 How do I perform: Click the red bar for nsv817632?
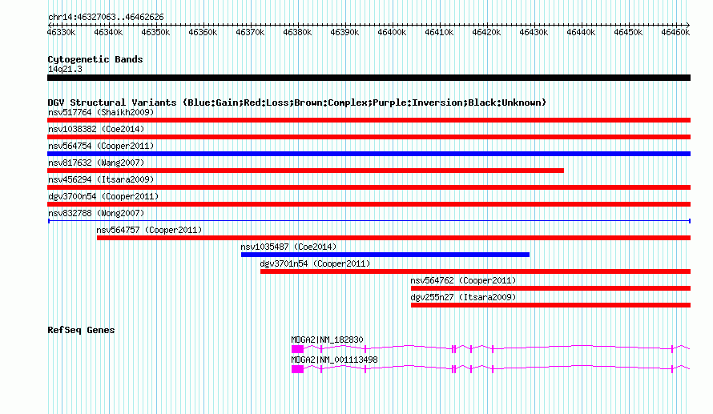305,171
